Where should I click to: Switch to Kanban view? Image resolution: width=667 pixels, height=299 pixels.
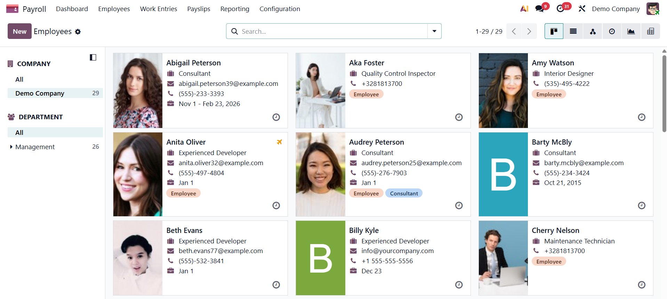pyautogui.click(x=554, y=31)
